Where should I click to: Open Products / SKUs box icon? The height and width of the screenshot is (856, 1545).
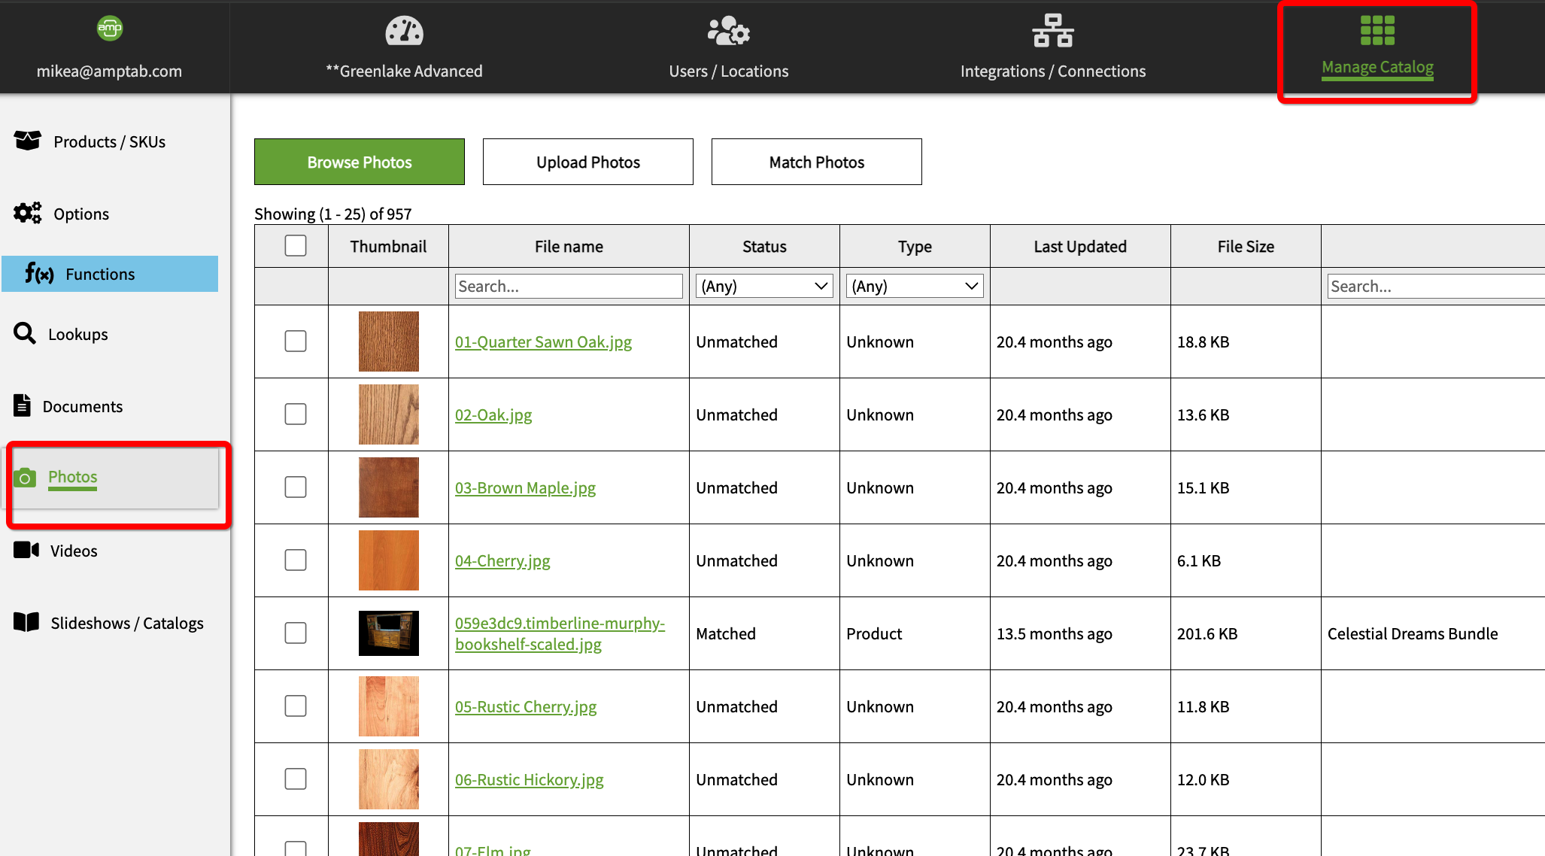point(28,141)
